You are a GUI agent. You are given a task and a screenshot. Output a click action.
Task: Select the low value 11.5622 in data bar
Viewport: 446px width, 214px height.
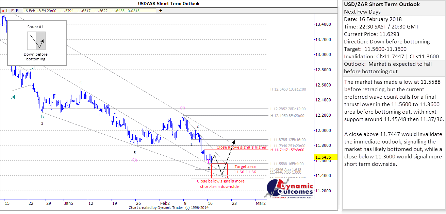tap(101, 11)
